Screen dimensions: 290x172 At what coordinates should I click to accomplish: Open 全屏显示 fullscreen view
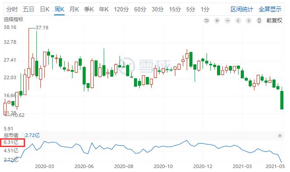(x=270, y=9)
